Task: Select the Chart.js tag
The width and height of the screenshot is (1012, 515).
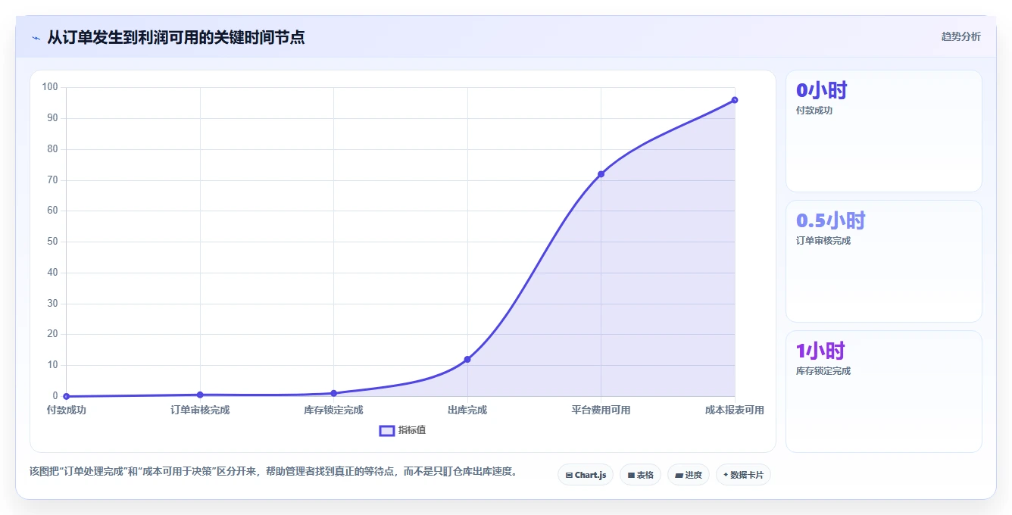Action: point(586,475)
